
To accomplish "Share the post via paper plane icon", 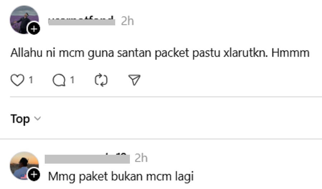I will tap(134, 80).
